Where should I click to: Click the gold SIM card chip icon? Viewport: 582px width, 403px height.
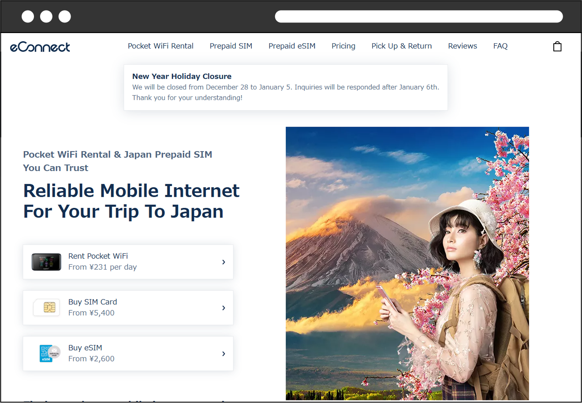[x=46, y=307]
